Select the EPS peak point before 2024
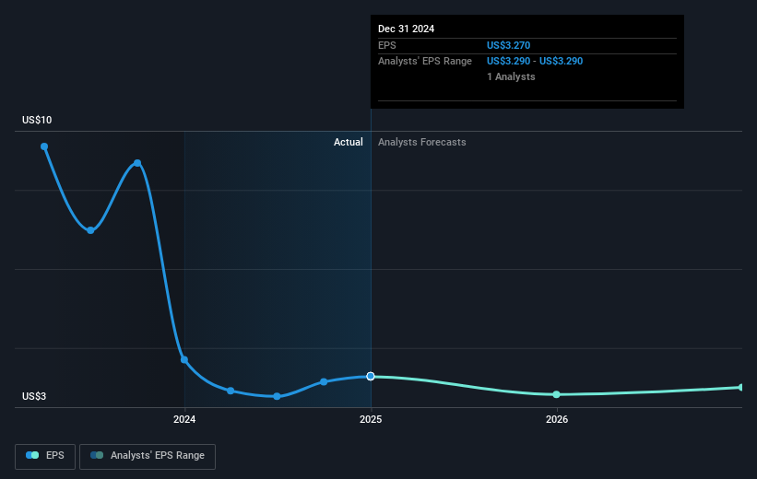Viewport: 757px width, 479px height. [x=137, y=163]
